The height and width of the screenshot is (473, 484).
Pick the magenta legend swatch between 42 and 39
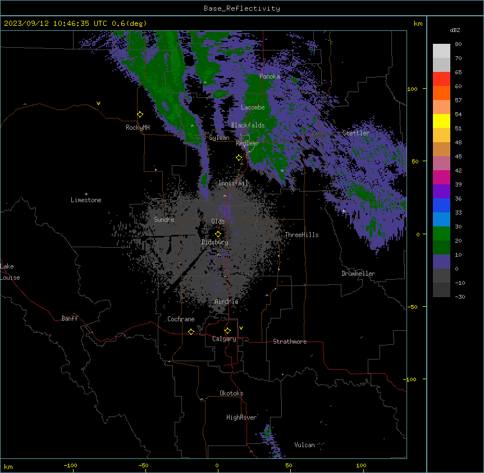click(441, 178)
